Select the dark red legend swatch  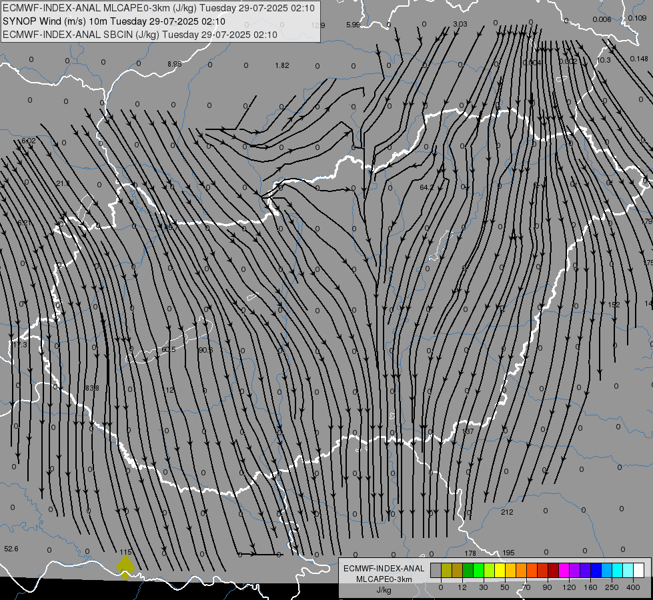click(x=553, y=570)
